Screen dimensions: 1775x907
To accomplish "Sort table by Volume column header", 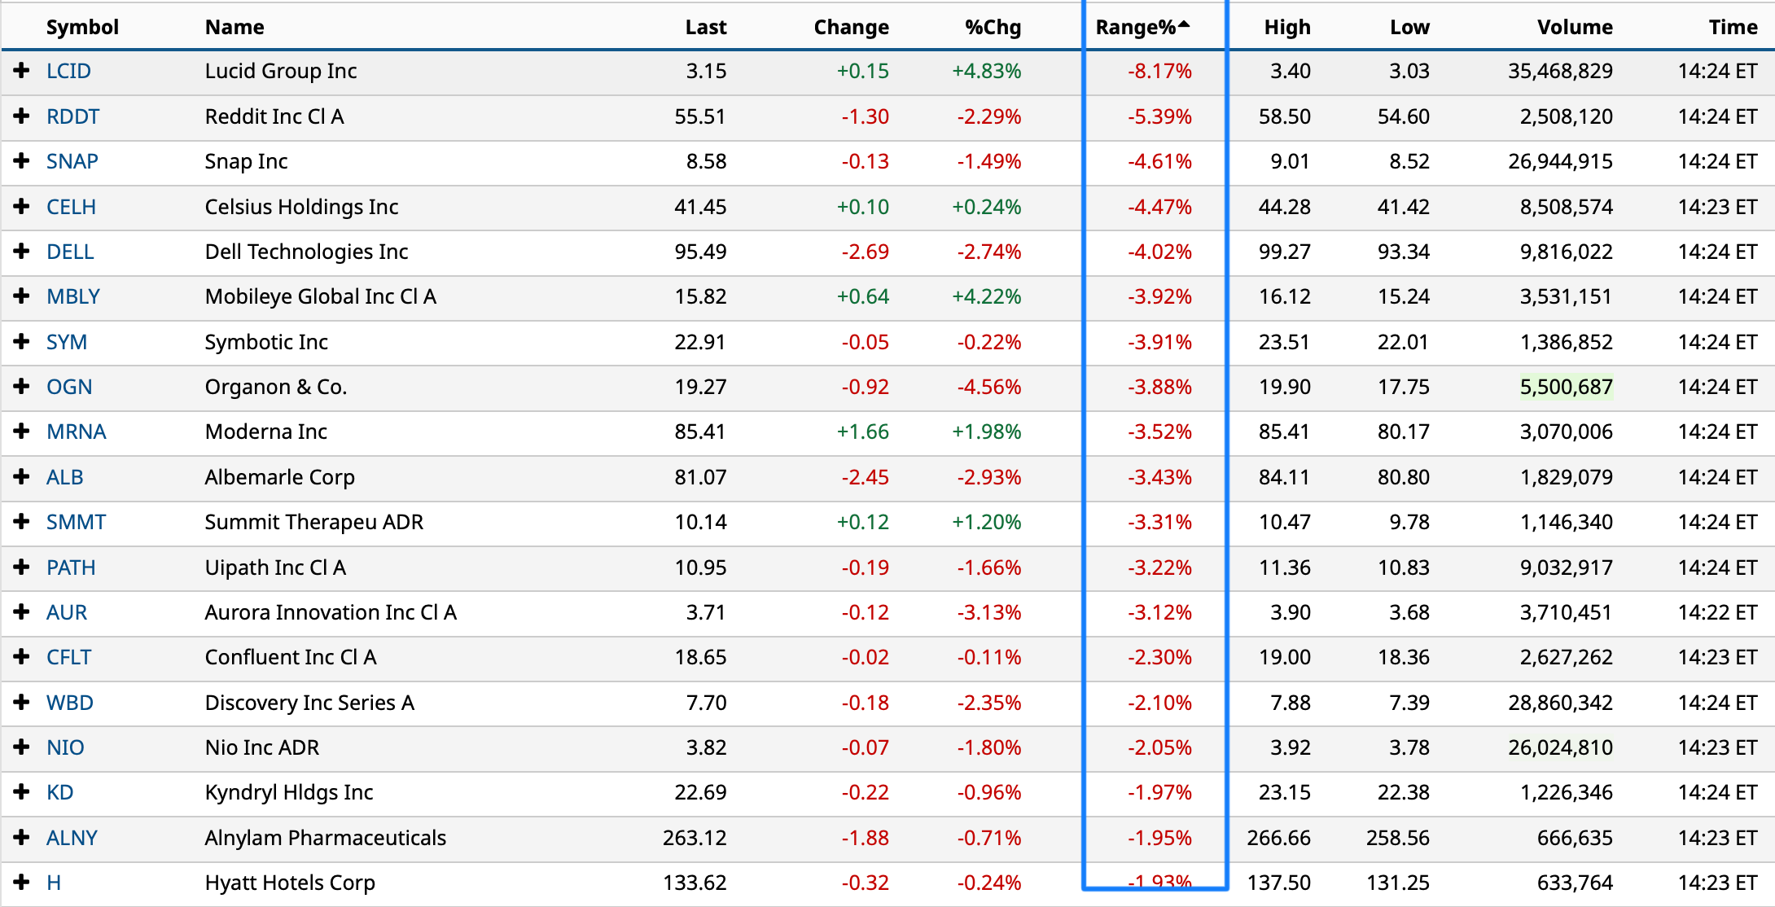I will [x=1575, y=28].
